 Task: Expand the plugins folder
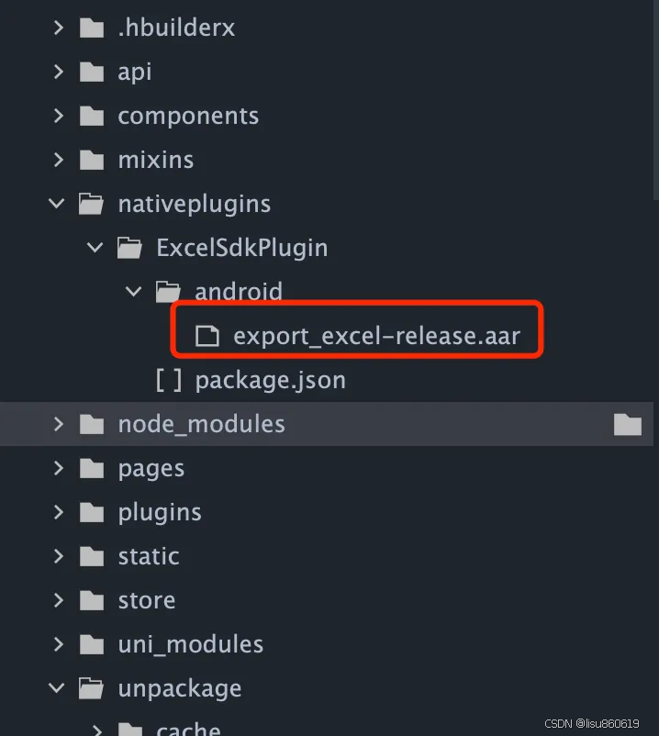click(58, 512)
